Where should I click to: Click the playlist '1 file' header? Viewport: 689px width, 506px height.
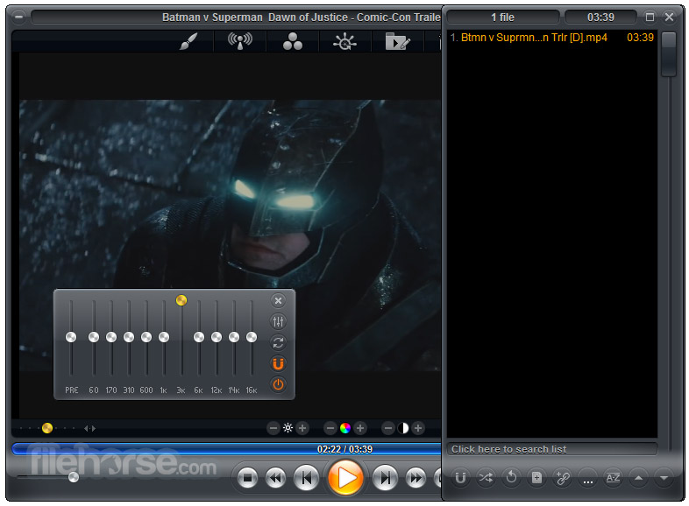point(502,18)
